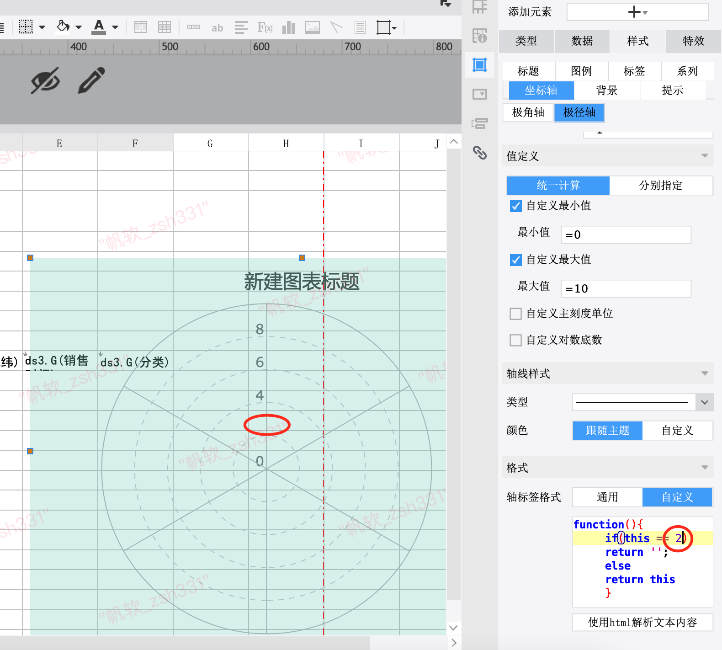The width and height of the screenshot is (722, 650).
Task: Open the cell attributes sidebar icon
Action: [x=480, y=36]
